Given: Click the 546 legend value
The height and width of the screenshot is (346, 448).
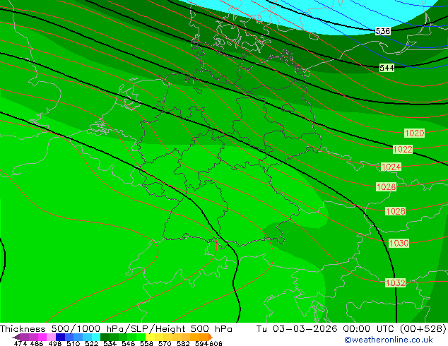Looking at the screenshot, I should point(128,343).
